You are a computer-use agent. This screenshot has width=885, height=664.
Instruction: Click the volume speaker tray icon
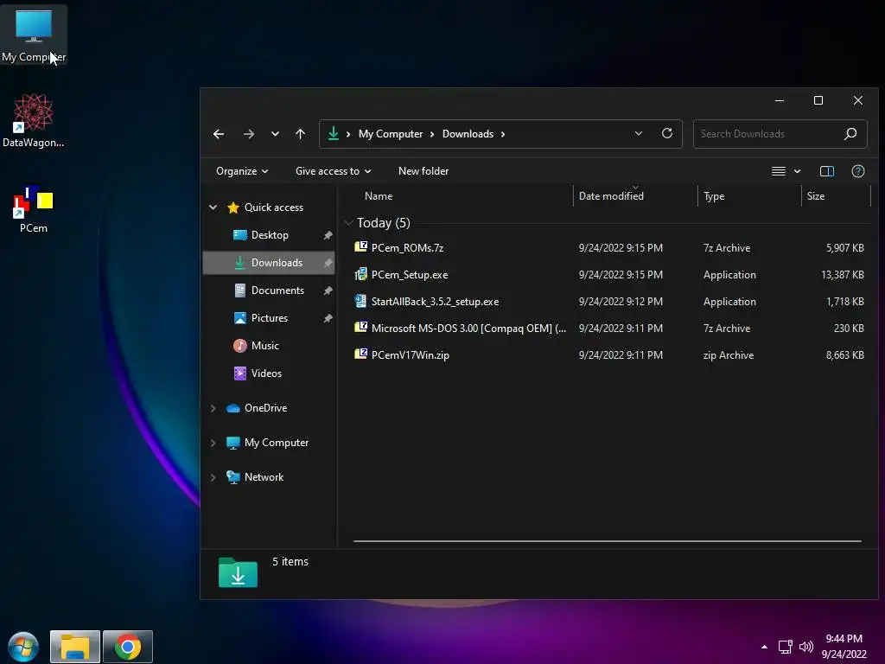[x=806, y=647]
